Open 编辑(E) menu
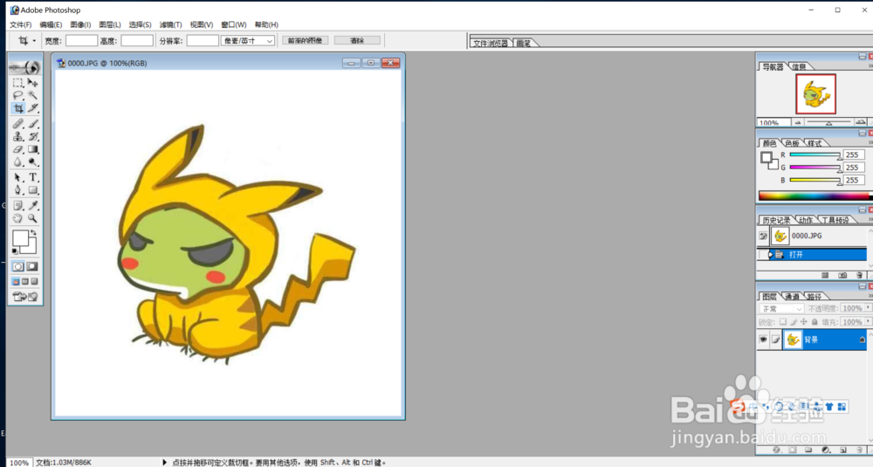 tap(51, 24)
